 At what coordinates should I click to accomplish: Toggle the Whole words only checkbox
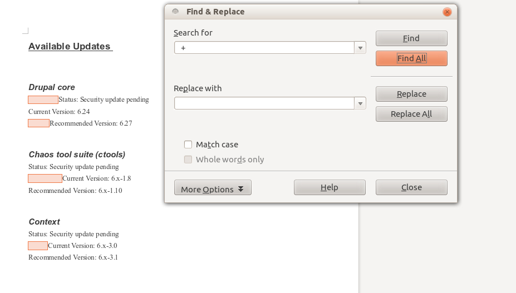(x=188, y=160)
